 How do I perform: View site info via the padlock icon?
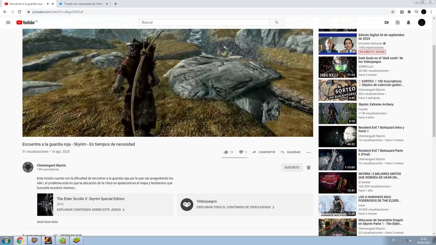coord(29,12)
